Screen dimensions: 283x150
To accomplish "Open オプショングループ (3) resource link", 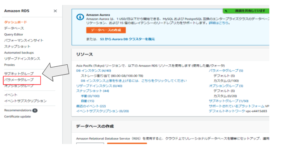I will 226,86.
